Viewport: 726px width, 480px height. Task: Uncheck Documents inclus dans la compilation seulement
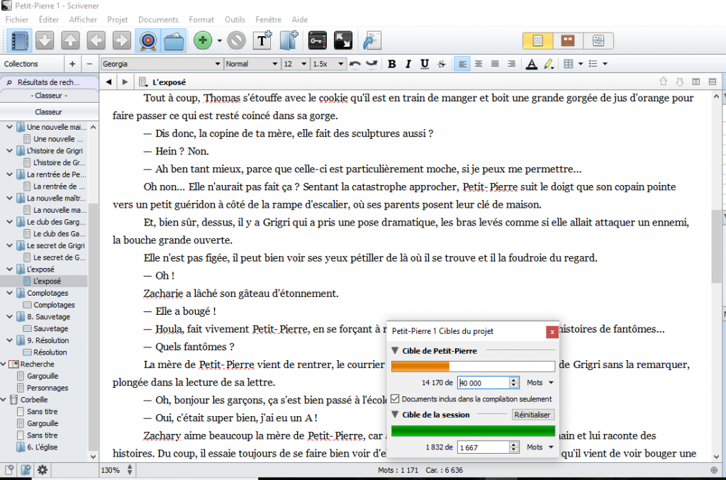point(395,398)
